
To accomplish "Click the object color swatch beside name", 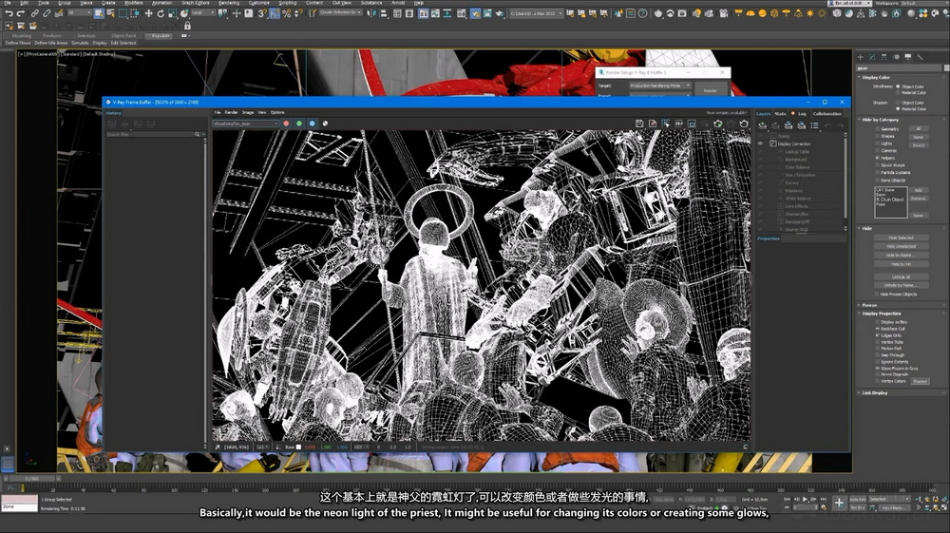I will [x=946, y=67].
